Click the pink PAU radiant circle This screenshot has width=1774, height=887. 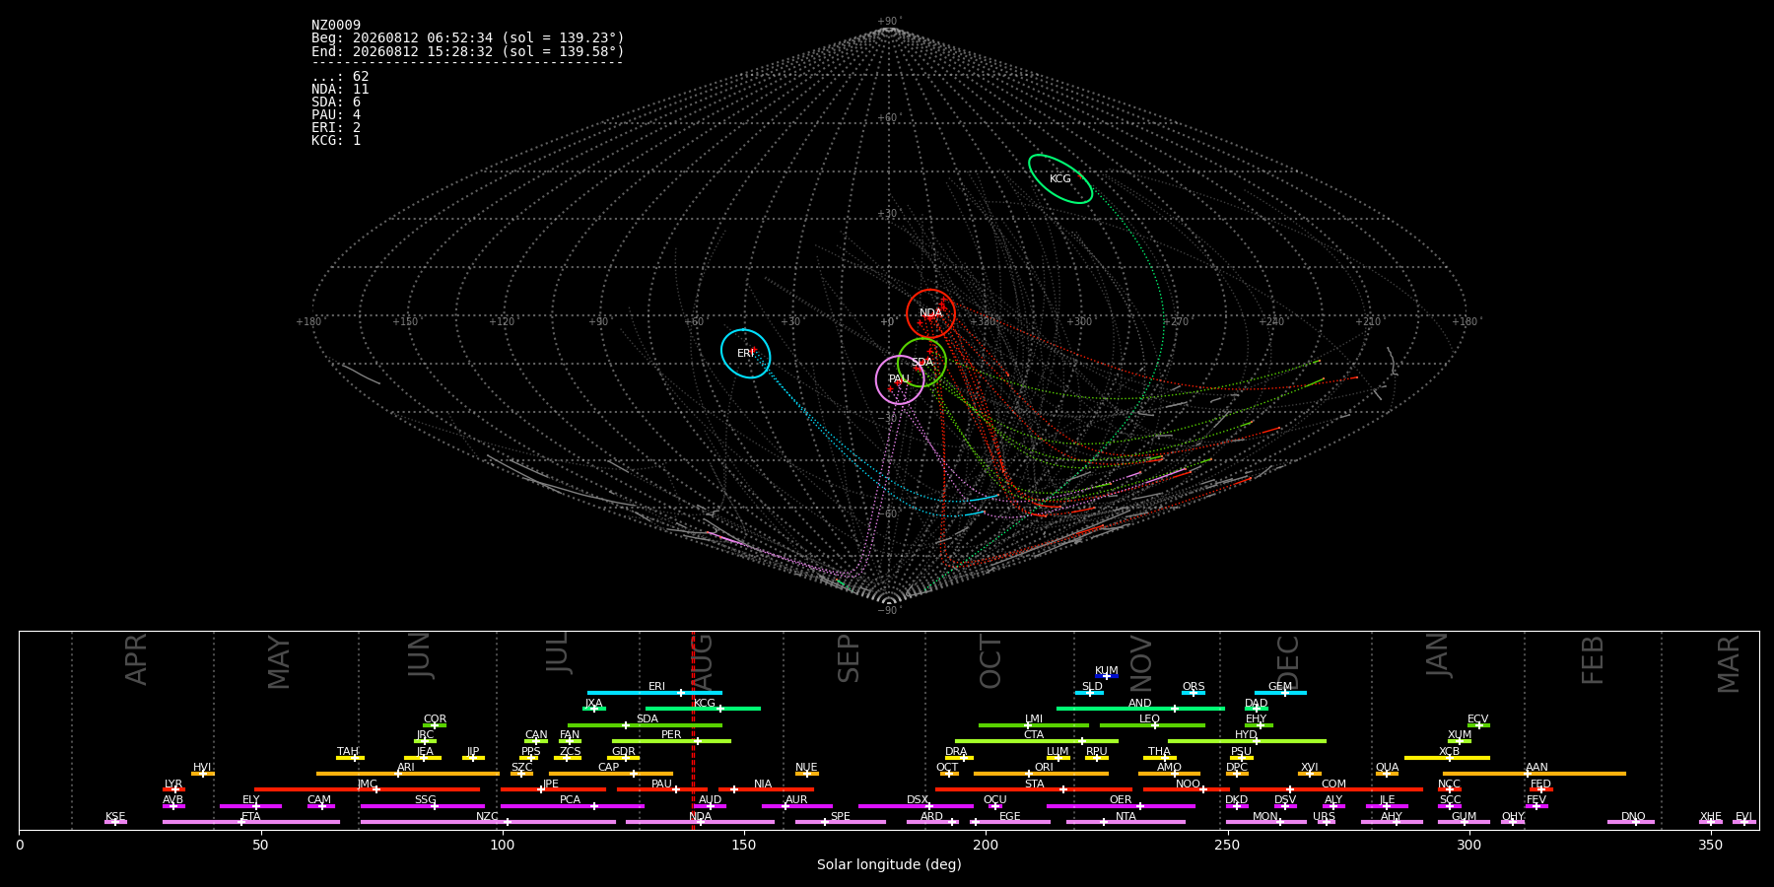coord(900,379)
